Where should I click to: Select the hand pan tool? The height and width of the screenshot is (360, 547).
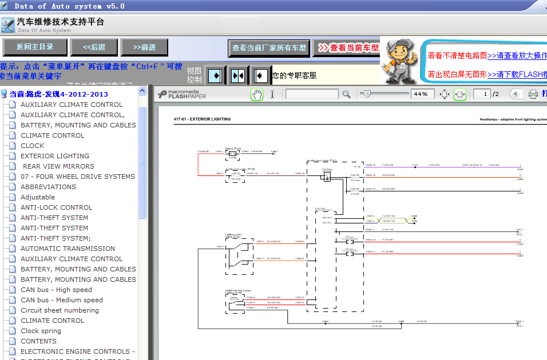point(257,94)
